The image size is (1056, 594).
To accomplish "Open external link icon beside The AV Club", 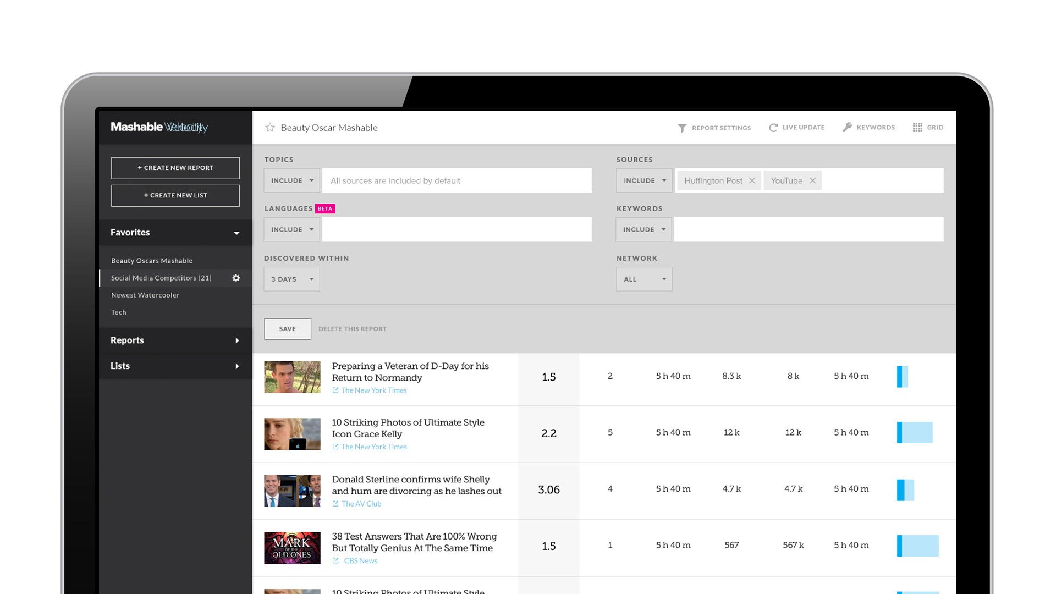I will pyautogui.click(x=335, y=504).
